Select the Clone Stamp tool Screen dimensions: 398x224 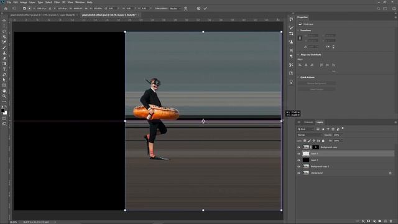coord(4,53)
